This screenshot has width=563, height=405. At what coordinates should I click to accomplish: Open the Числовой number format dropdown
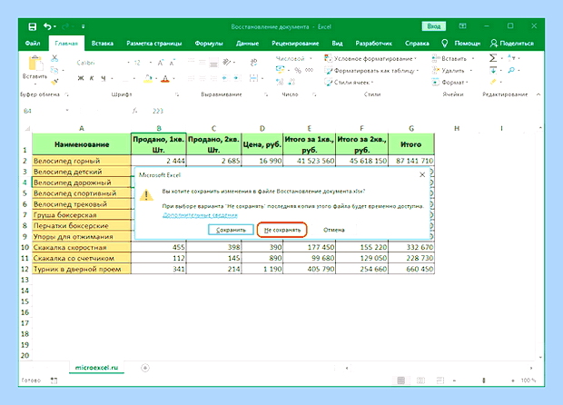point(311,58)
